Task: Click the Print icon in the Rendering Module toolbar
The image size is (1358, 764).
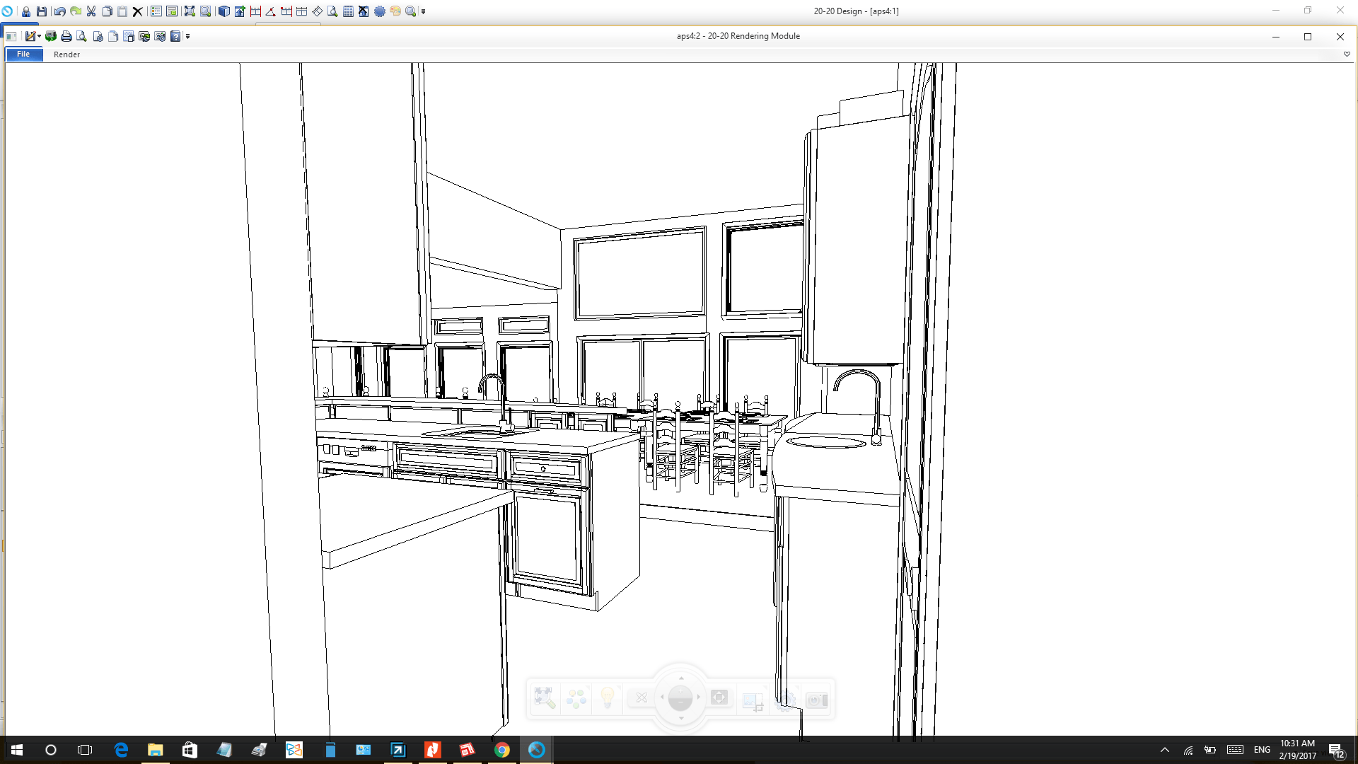Action: 66,36
